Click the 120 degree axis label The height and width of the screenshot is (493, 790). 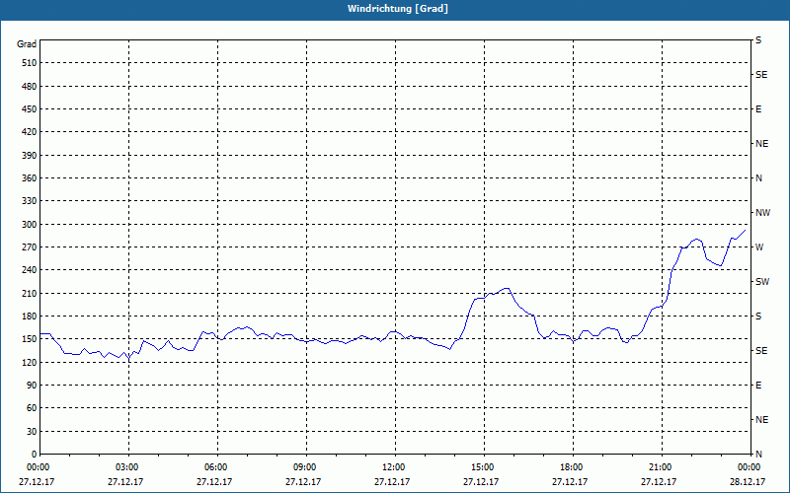click(30, 362)
